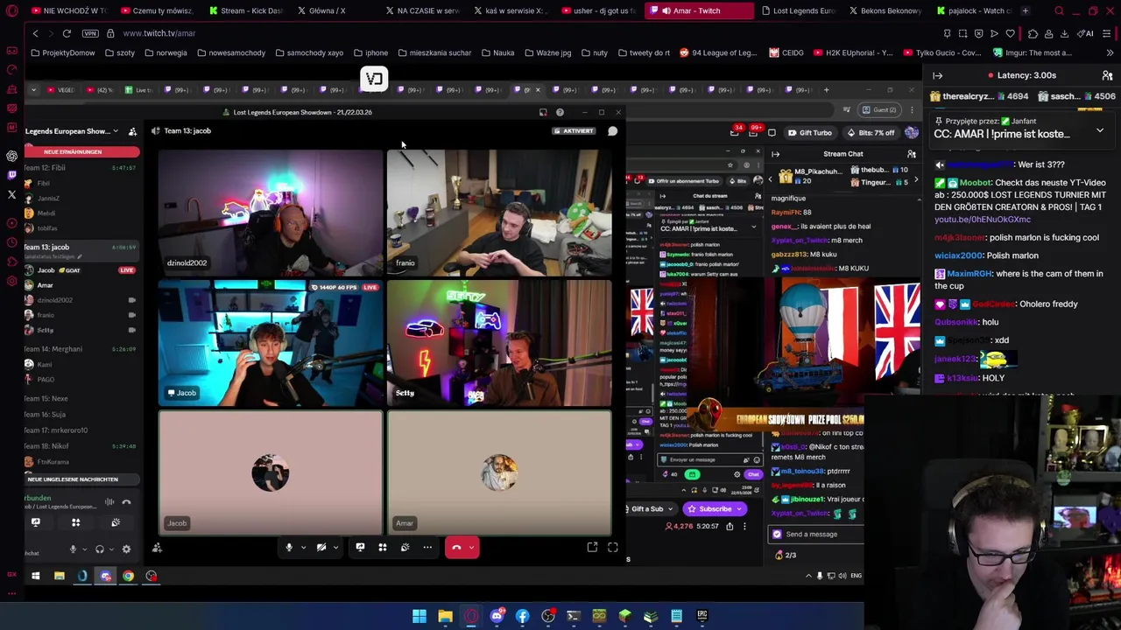The image size is (1121, 630).
Task: Mute microphone in Discord call controls
Action: click(x=288, y=548)
